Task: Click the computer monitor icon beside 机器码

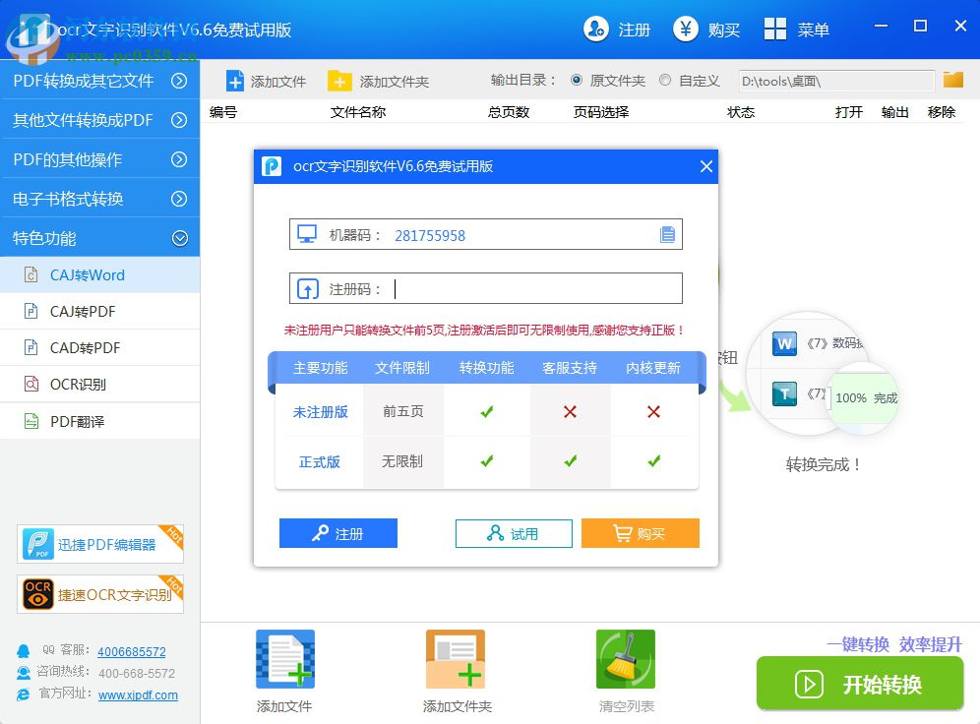Action: point(307,234)
